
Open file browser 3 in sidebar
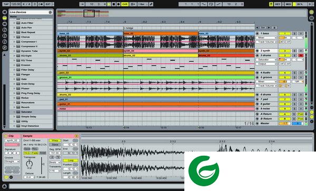(x=4, y=42)
